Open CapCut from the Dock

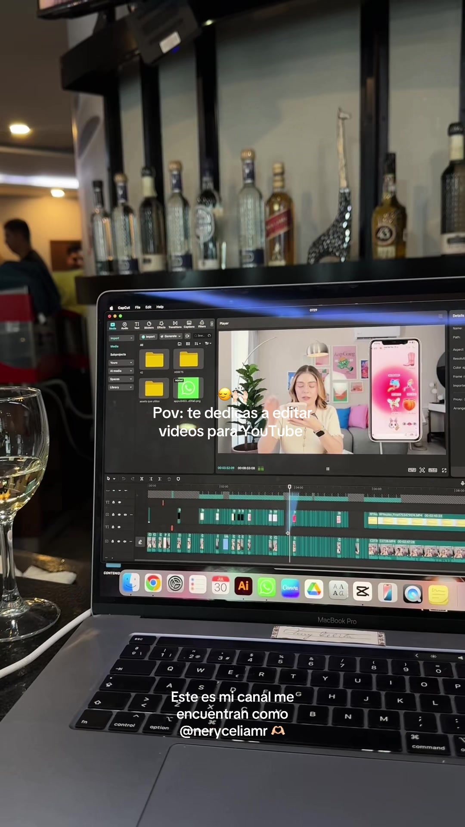363,591
